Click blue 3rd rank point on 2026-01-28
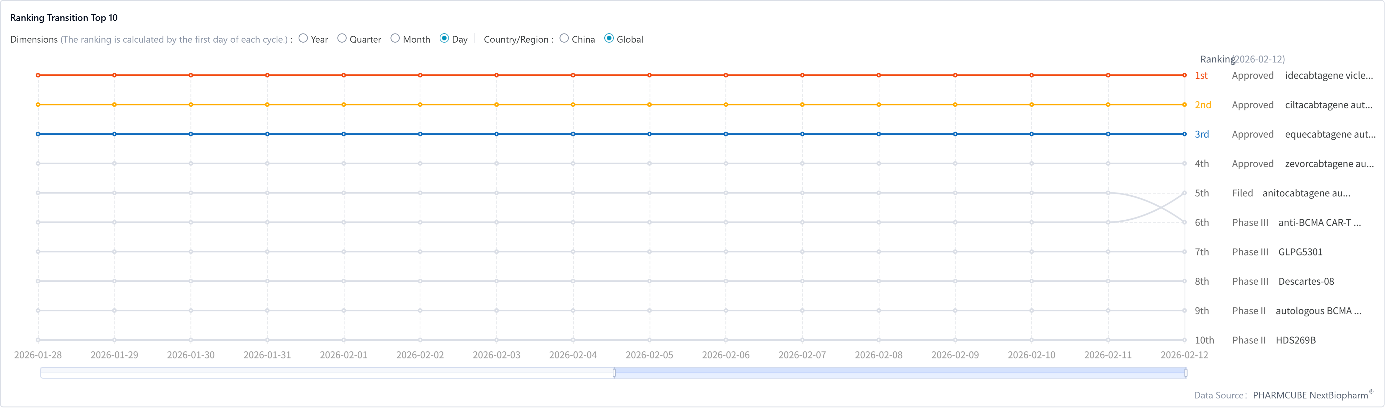This screenshot has width=1385, height=408. [x=38, y=134]
